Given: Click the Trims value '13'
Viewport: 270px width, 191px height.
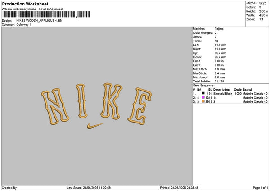Looking at the screenshot, I should coord(216,41).
